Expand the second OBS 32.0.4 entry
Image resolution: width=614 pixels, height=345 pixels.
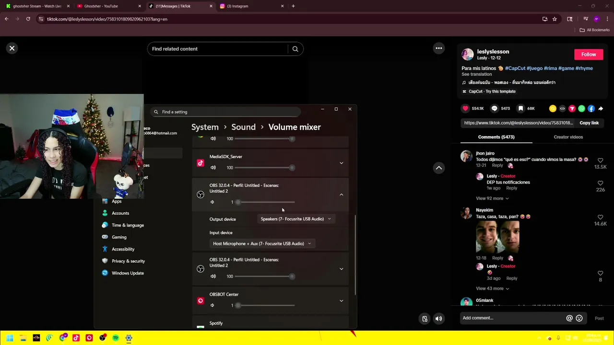[x=342, y=269]
